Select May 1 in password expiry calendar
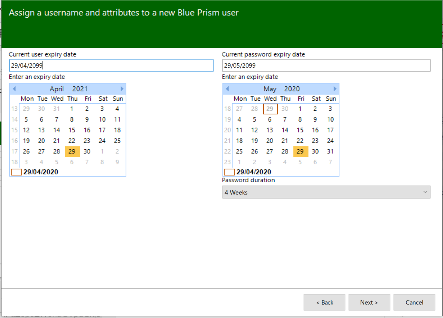This screenshot has width=443, height=318. coord(300,109)
